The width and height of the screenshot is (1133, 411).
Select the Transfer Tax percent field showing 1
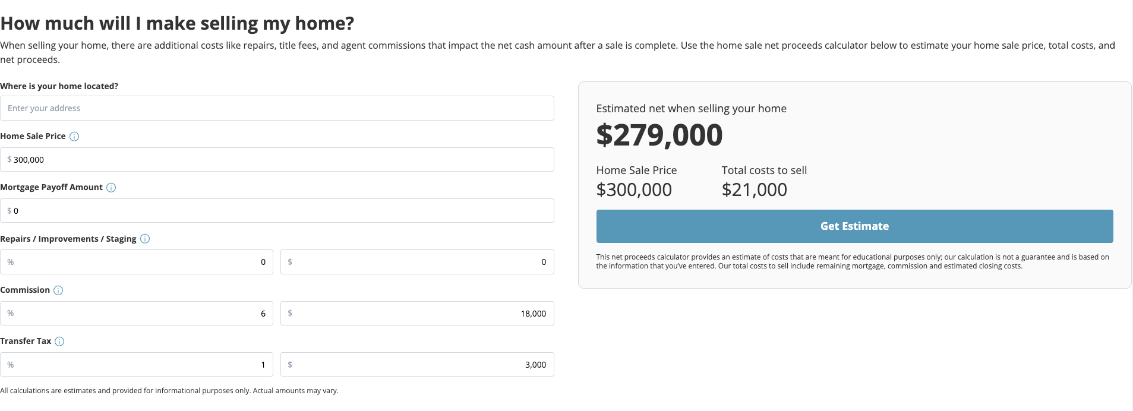(137, 365)
